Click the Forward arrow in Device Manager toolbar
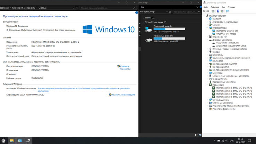256x144 pixels. pos(208,11)
